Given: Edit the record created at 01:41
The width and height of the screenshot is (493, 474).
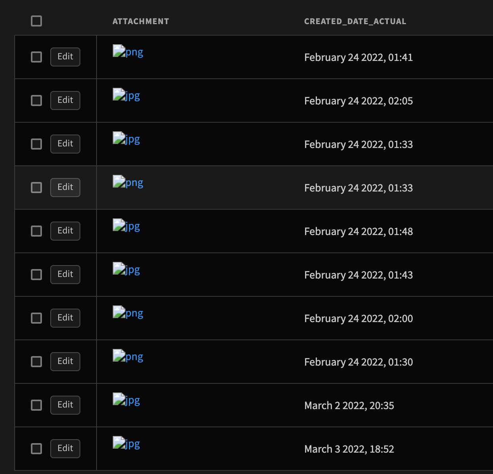Looking at the screenshot, I should tap(65, 57).
